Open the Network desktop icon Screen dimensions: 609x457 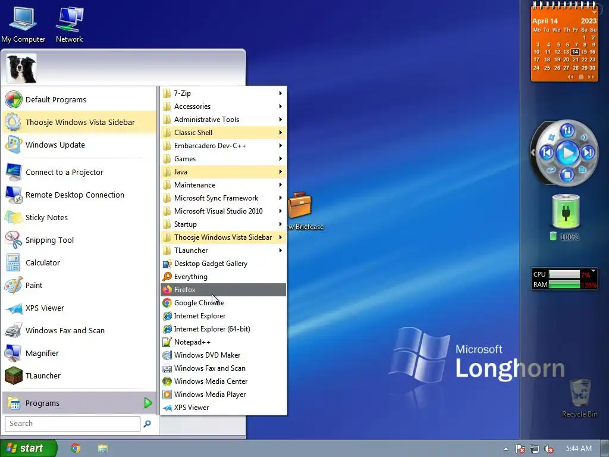pos(69,24)
